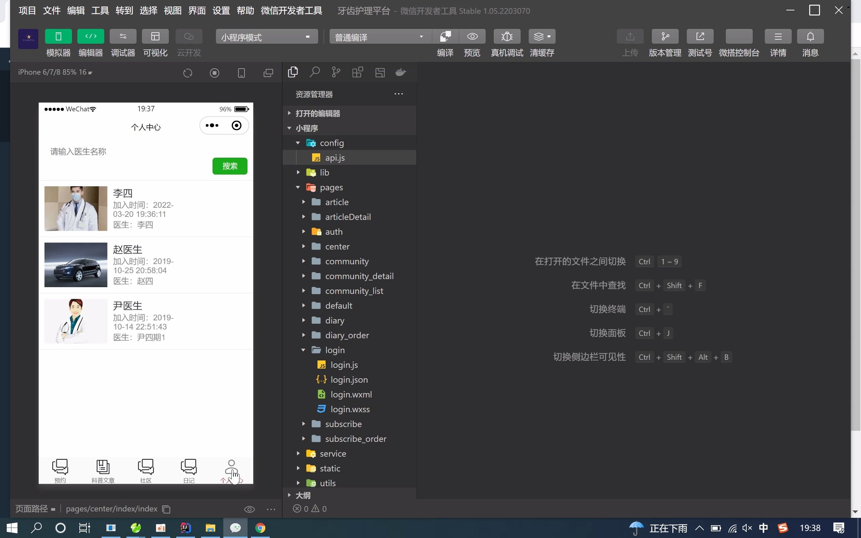The image size is (861, 538).
Task: Open the Source Control icon in sidebar
Action: [336, 72]
